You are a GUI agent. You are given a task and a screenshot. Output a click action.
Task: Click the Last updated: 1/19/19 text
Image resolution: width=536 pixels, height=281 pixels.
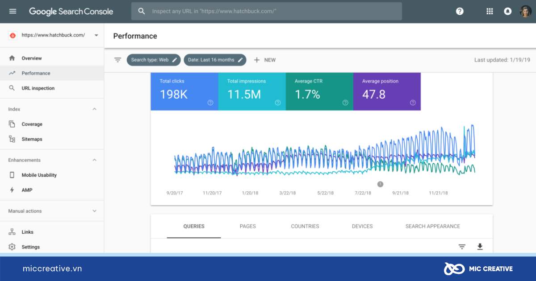click(x=502, y=60)
